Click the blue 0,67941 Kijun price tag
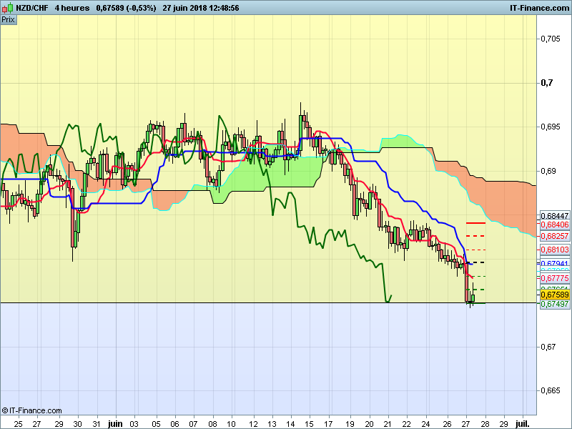 (x=555, y=262)
